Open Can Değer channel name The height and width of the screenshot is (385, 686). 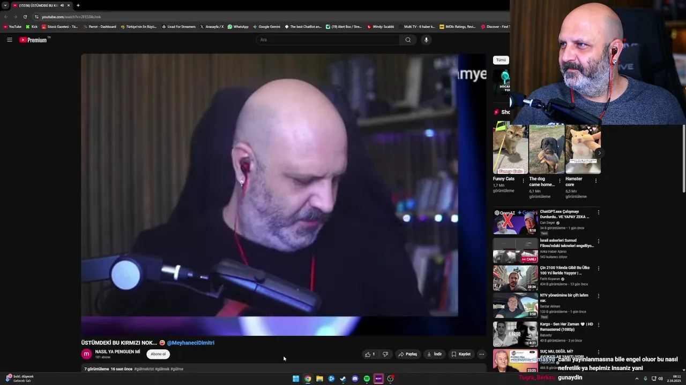click(x=547, y=222)
